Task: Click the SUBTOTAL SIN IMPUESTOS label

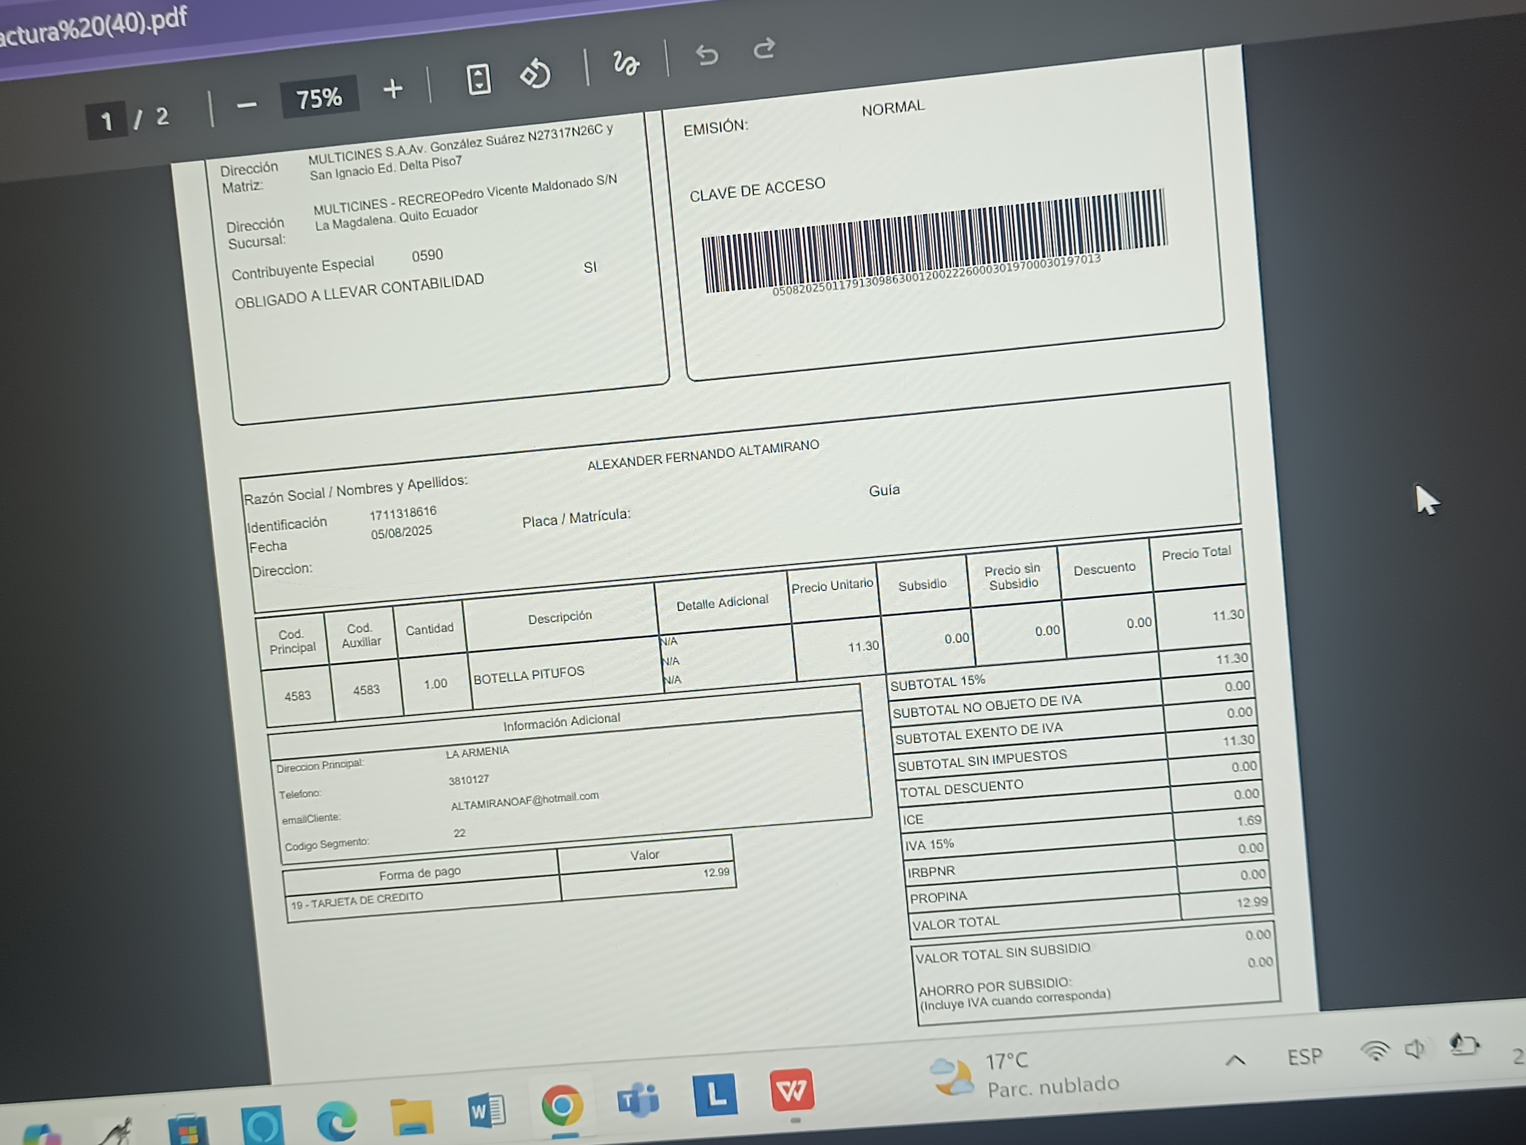Action: [x=982, y=760]
